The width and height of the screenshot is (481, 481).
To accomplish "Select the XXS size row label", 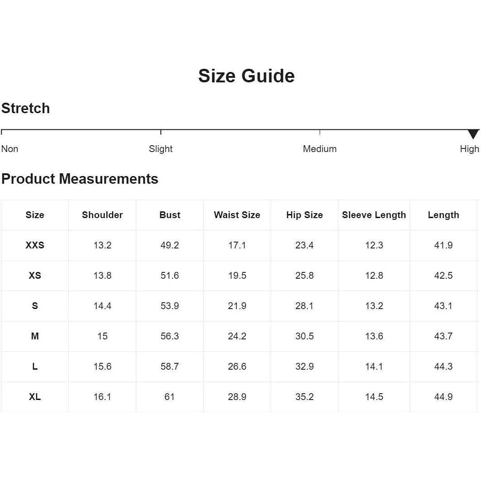I will click(35, 245).
